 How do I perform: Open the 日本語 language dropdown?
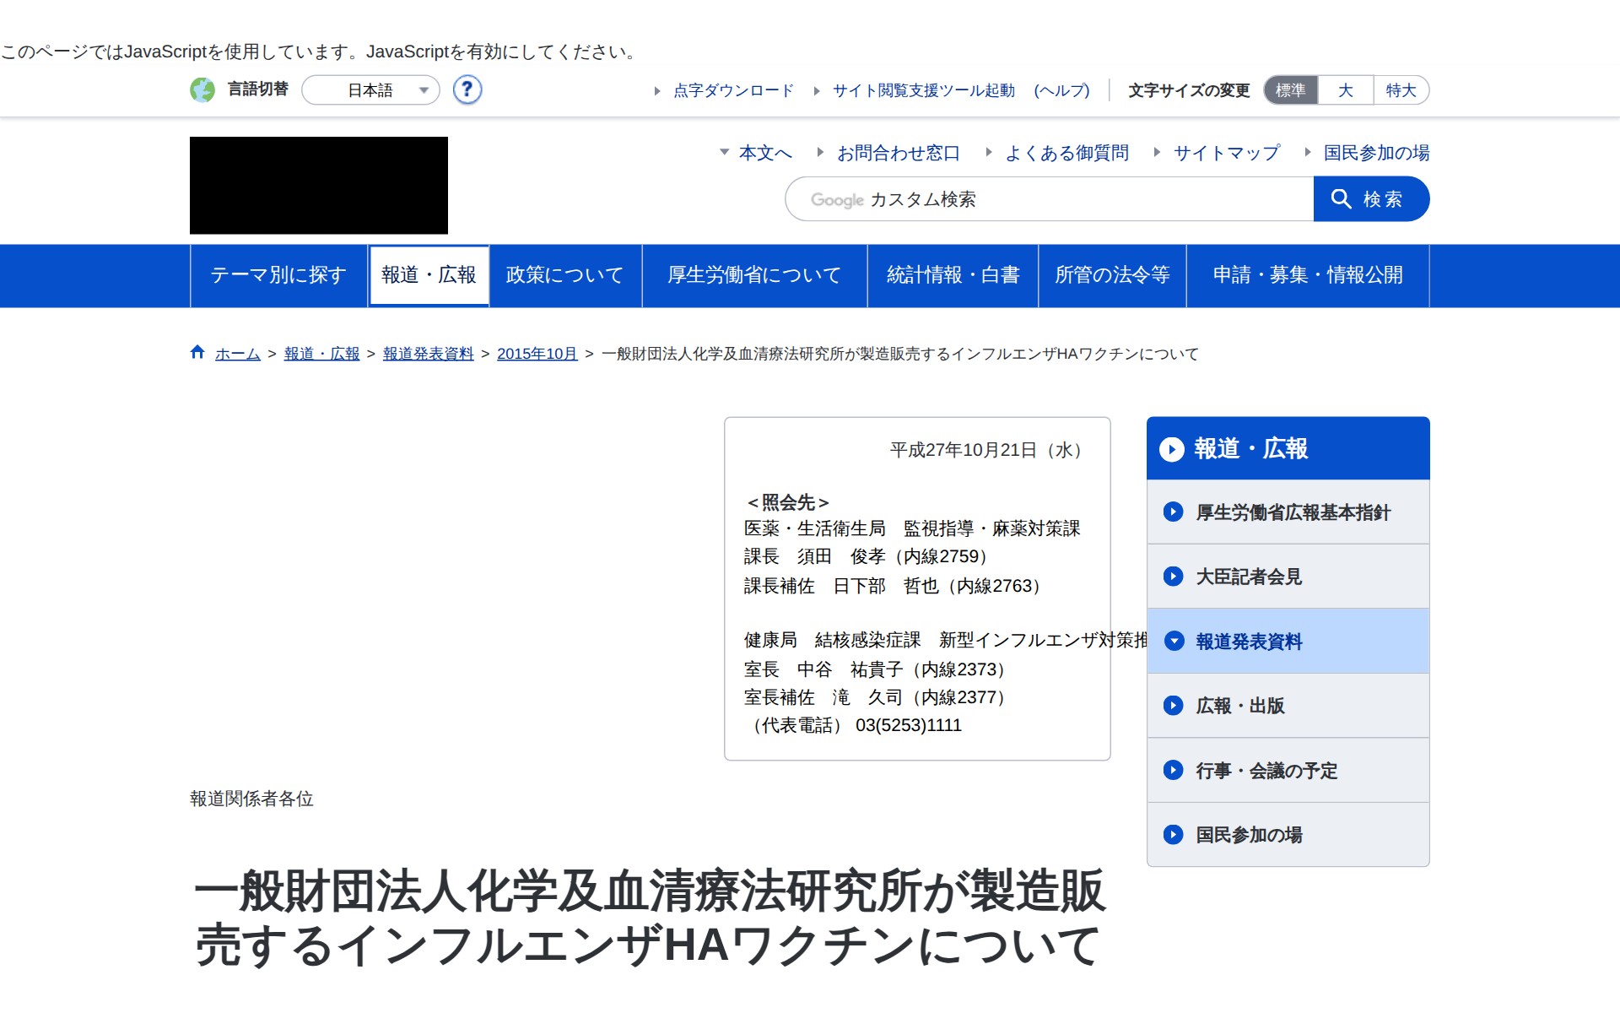coord(371,90)
